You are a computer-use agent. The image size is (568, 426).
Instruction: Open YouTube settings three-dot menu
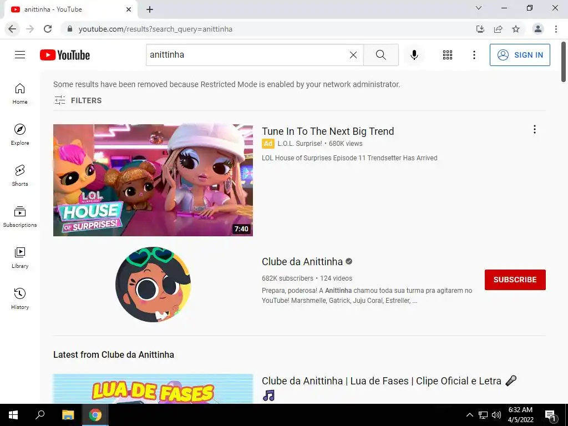(x=474, y=55)
